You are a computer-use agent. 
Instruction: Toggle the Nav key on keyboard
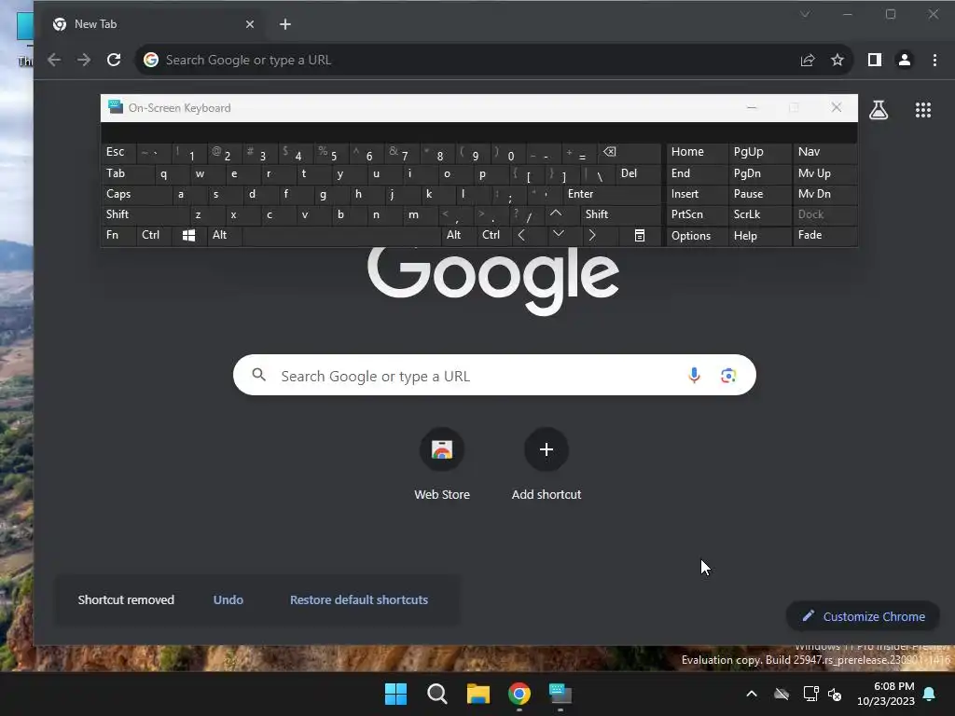point(824,152)
